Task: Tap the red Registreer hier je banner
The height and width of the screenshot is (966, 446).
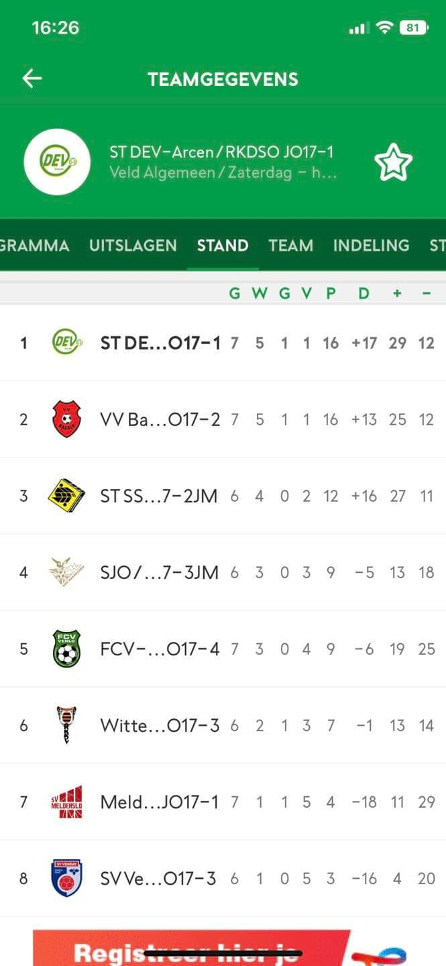Action: pyautogui.click(x=223, y=948)
